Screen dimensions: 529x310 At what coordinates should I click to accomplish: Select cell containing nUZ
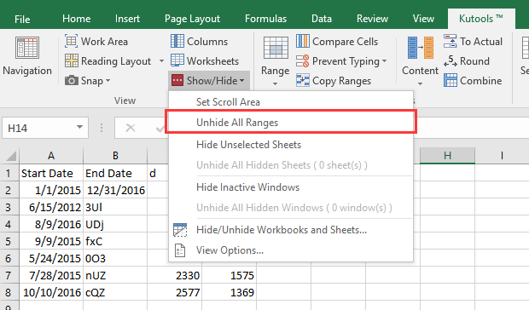point(115,276)
